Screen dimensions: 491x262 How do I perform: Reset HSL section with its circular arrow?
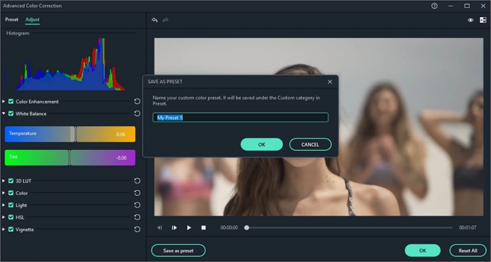pos(137,217)
